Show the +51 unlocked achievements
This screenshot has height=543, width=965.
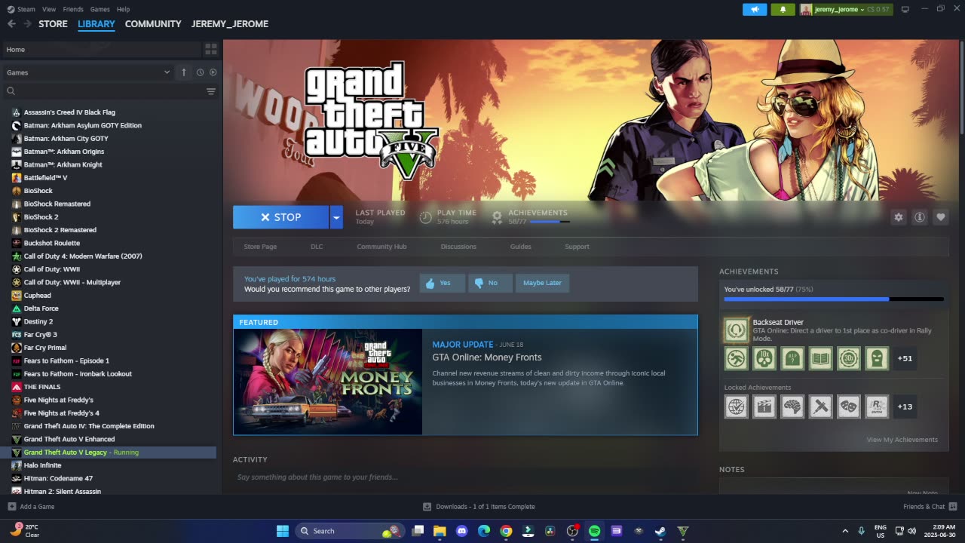pyautogui.click(x=905, y=358)
